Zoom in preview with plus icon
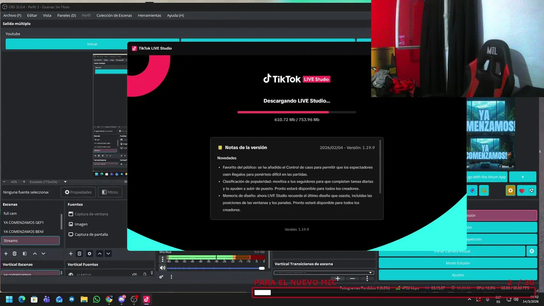The width and height of the screenshot is (544, 306). (x=24, y=181)
